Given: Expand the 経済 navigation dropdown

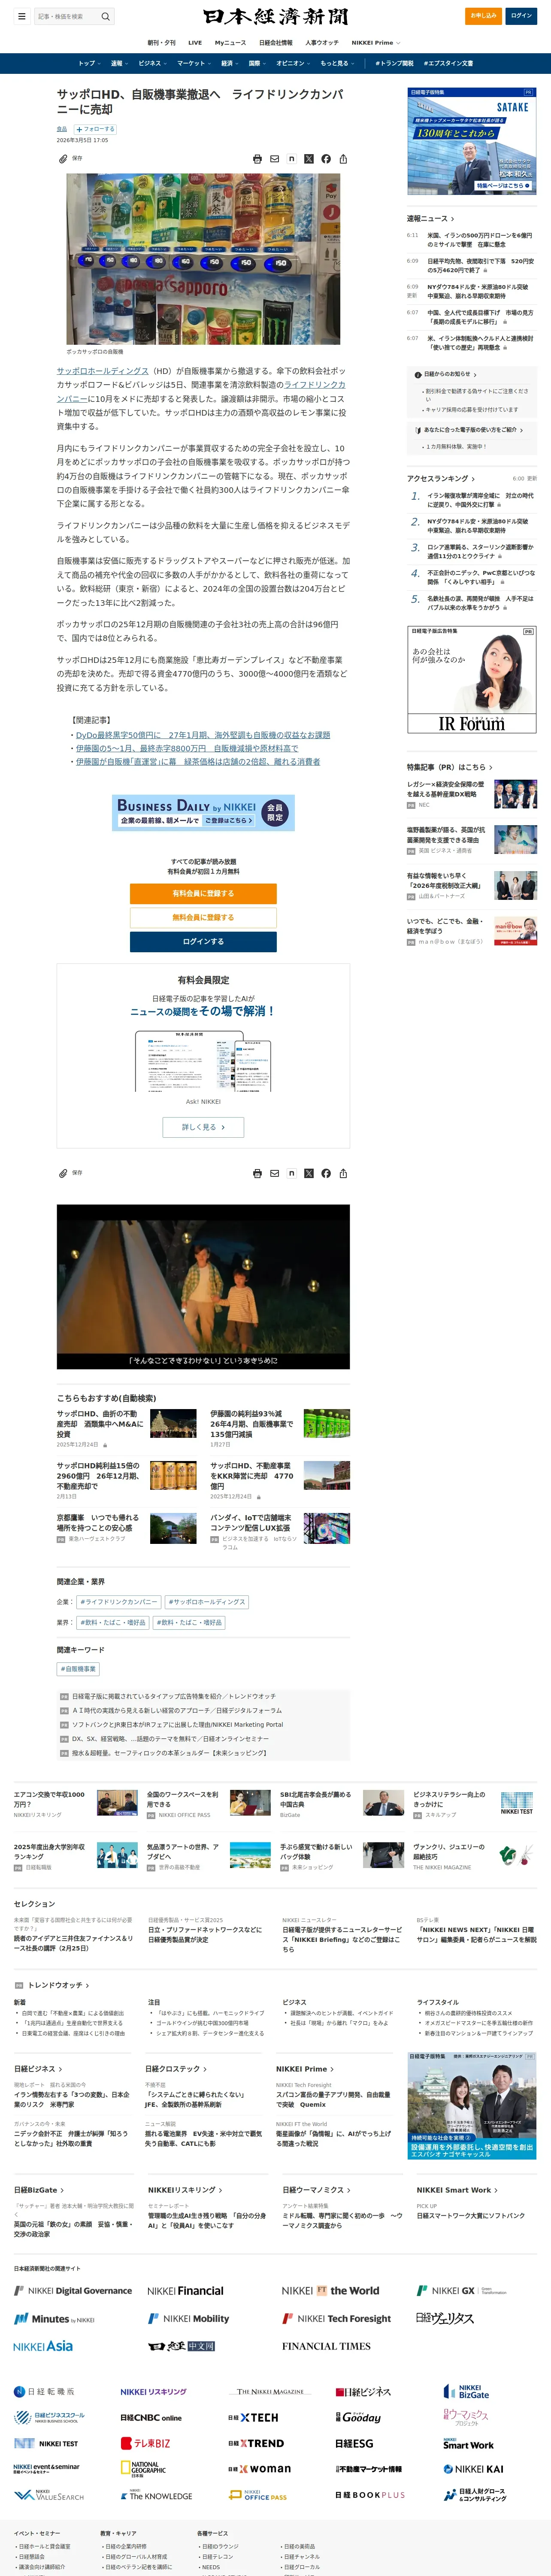Looking at the screenshot, I should 229,63.
